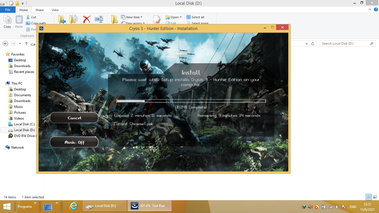The width and height of the screenshot is (379, 213).
Task: Click the red Delete icon in ribbon
Action: pos(87,19)
